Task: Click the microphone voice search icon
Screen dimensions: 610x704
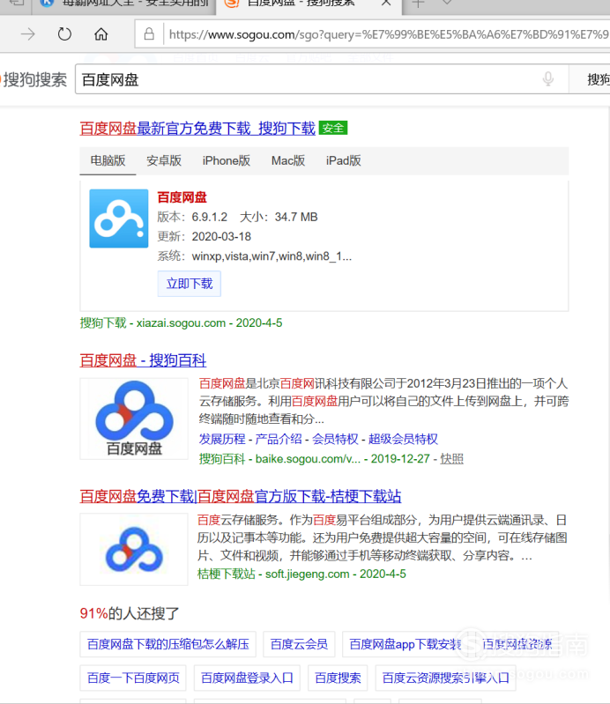Action: pos(548,79)
